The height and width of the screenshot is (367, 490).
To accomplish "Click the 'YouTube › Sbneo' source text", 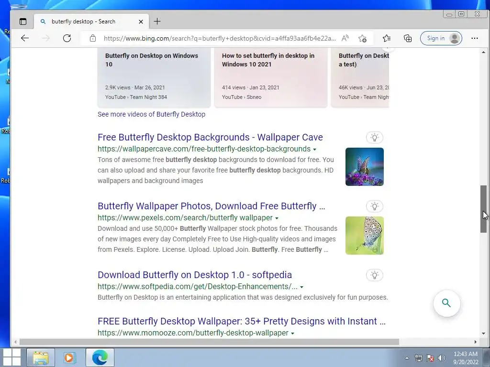I will tap(242, 97).
